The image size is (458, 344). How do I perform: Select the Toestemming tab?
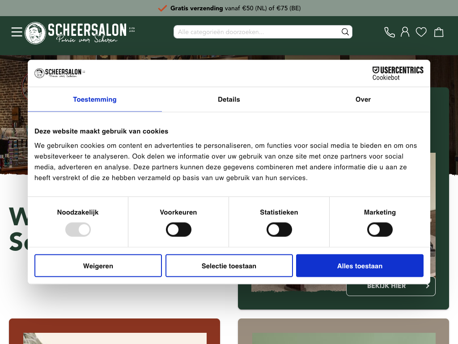click(x=95, y=99)
